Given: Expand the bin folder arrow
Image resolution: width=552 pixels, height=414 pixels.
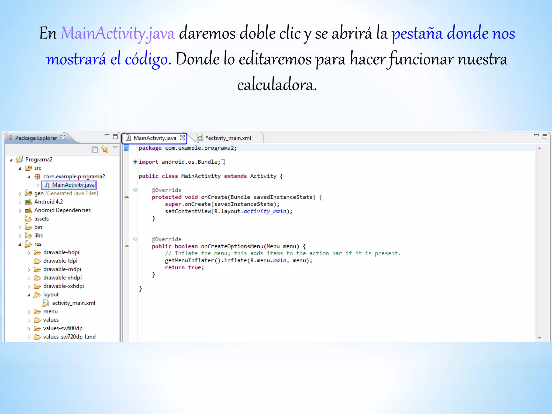Looking at the screenshot, I should [20, 227].
